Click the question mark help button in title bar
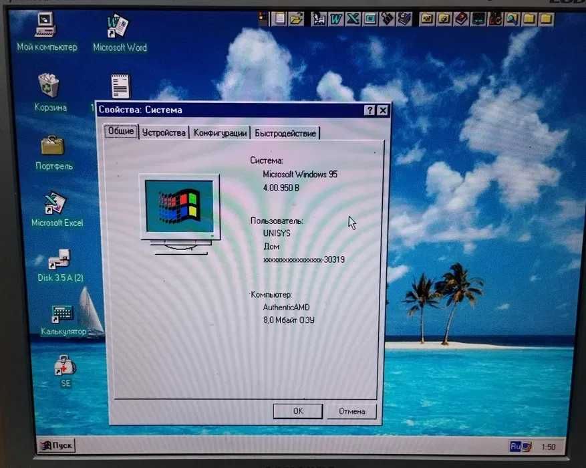This screenshot has width=586, height=468. (x=370, y=110)
